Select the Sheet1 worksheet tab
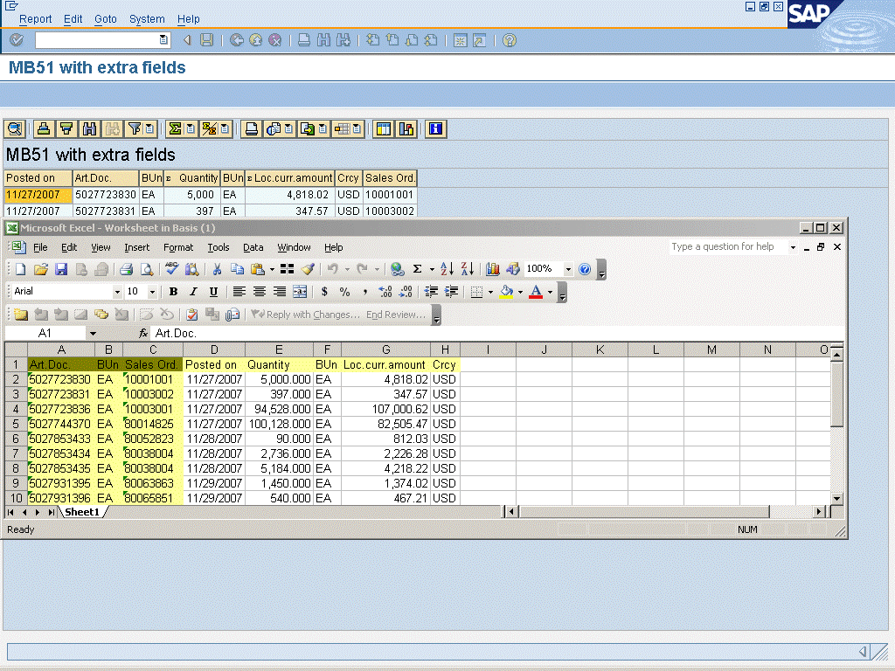 [x=82, y=512]
